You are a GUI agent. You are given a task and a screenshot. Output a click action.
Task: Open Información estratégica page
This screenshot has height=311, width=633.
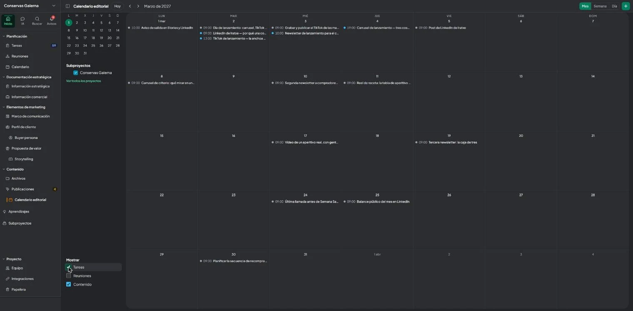30,86
